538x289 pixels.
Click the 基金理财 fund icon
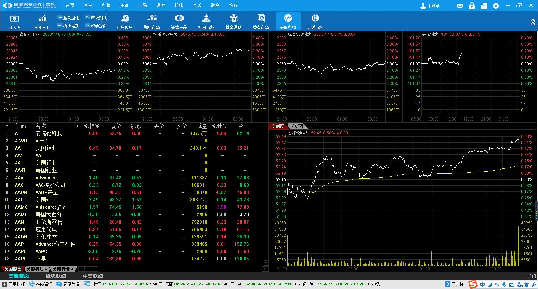(x=233, y=21)
